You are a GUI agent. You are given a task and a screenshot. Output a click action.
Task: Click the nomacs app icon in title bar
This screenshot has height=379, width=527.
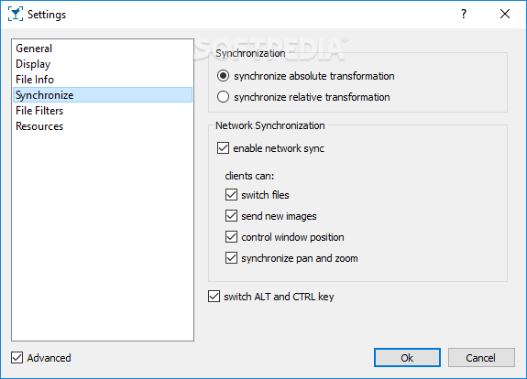(x=16, y=14)
